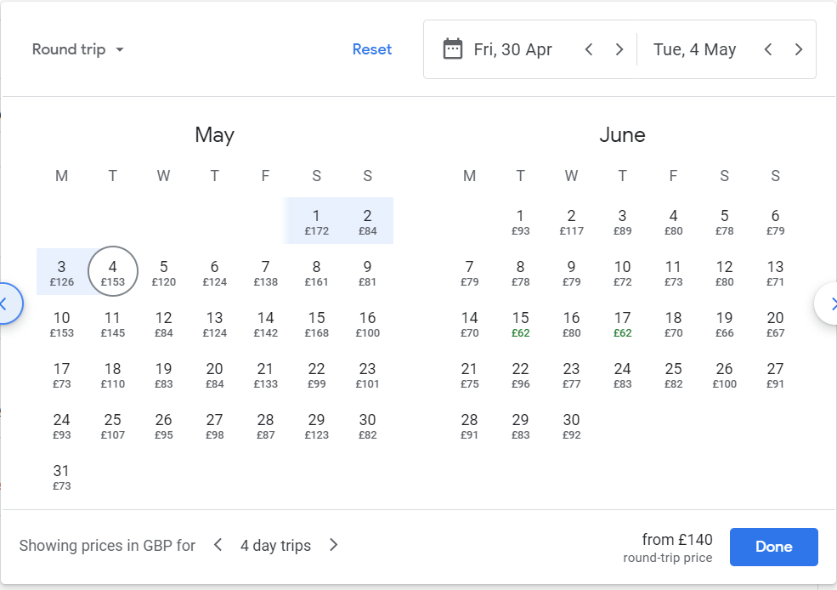The height and width of the screenshot is (590, 837).
Task: Click the calendar icon beside departure date
Action: pyautogui.click(x=453, y=49)
